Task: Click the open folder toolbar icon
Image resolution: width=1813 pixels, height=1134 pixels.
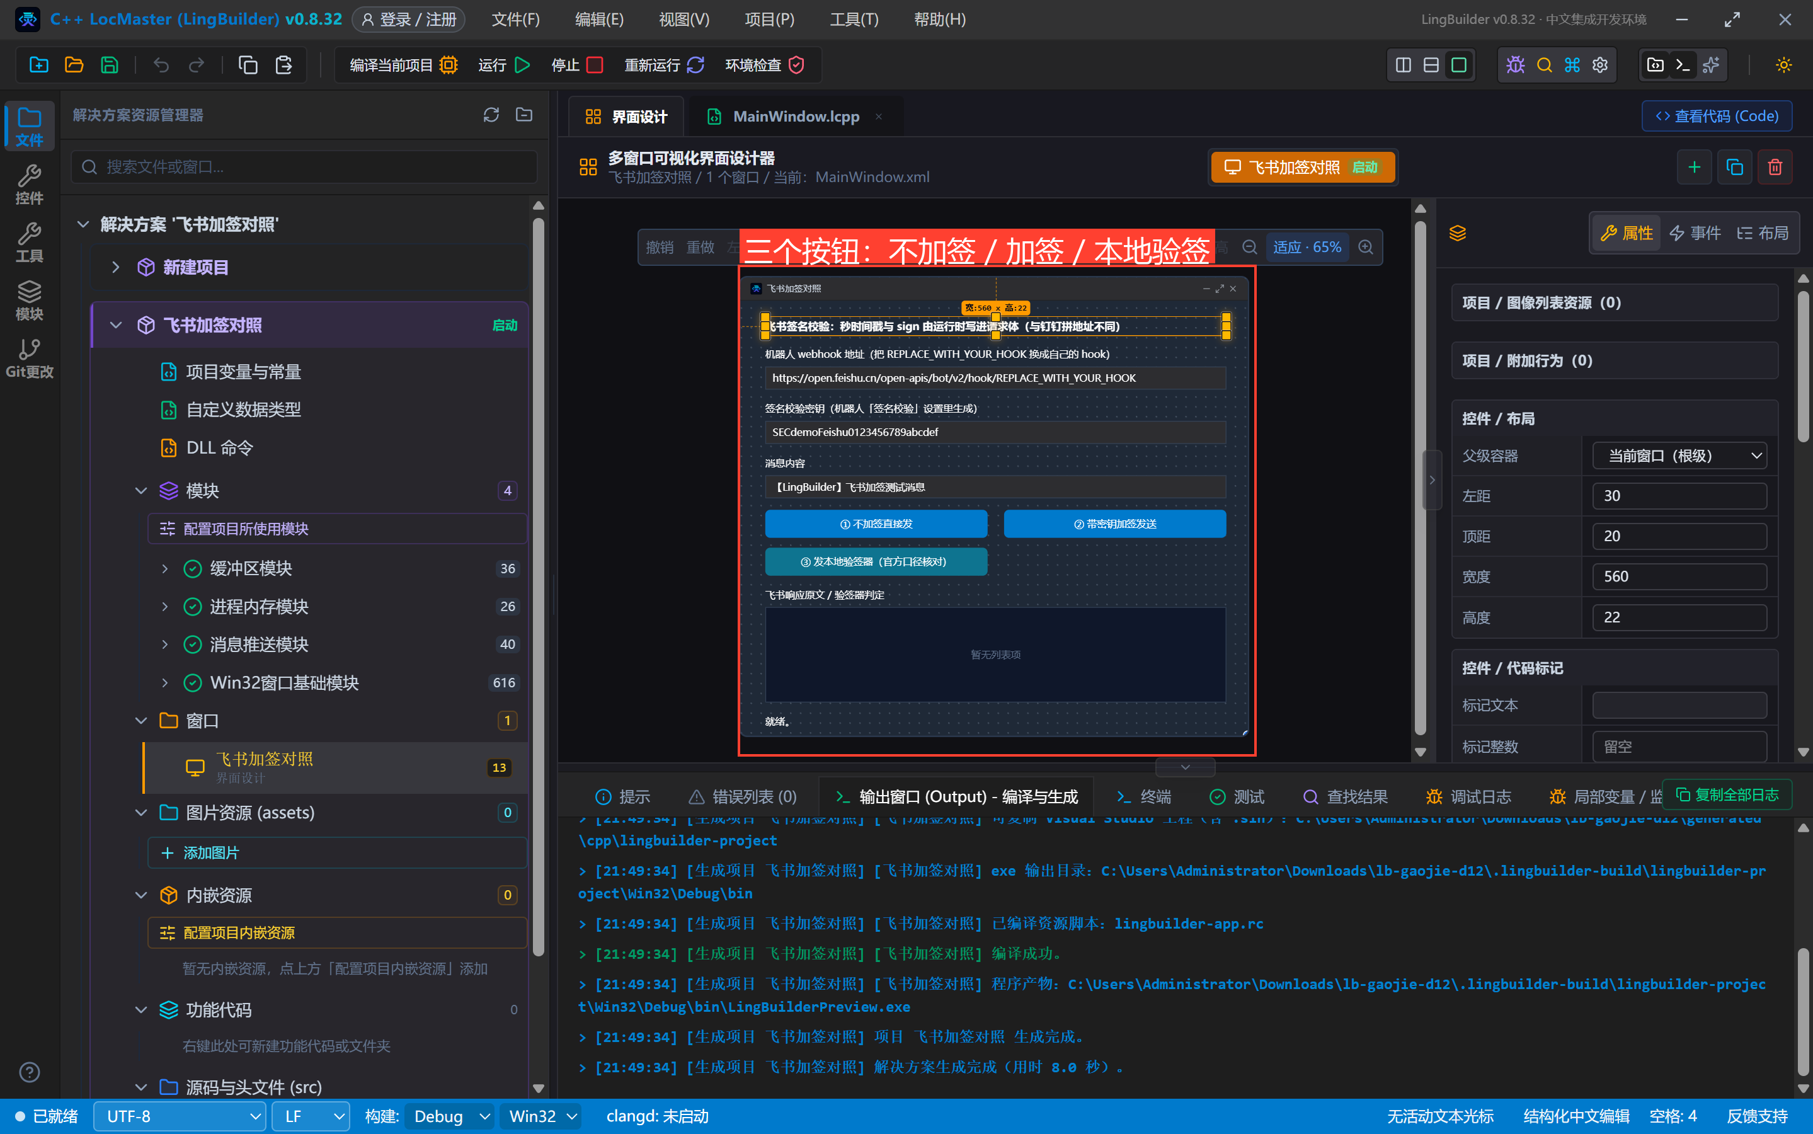Action: pos(74,66)
